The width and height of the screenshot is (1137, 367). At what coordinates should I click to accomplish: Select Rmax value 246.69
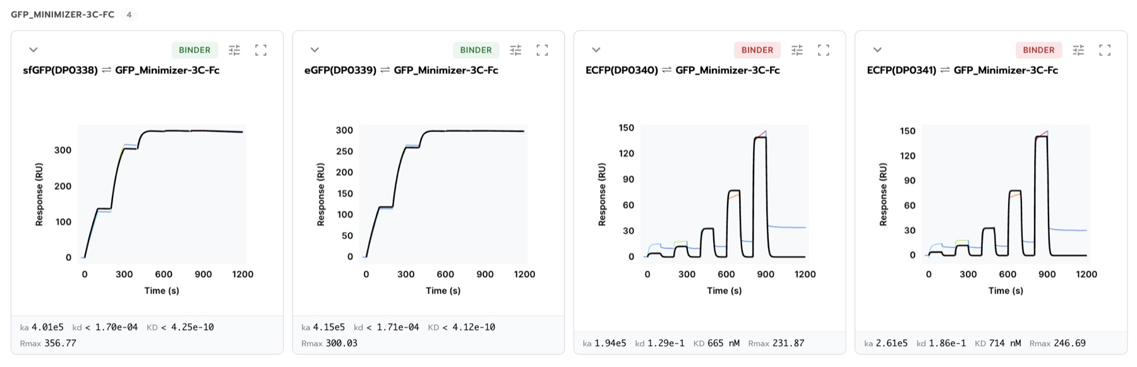click(x=1070, y=344)
